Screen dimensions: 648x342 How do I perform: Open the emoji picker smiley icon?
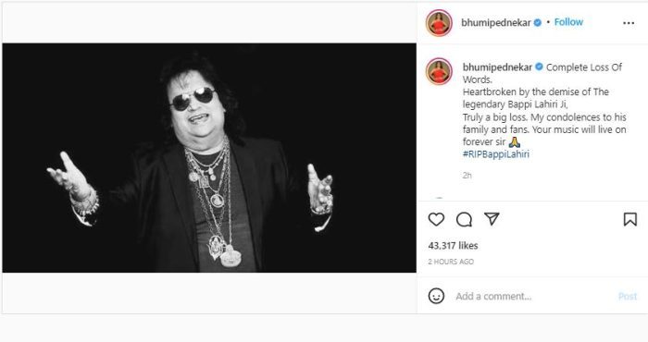tap(436, 296)
